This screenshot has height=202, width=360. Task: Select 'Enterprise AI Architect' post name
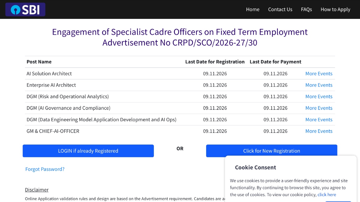pyautogui.click(x=51, y=85)
